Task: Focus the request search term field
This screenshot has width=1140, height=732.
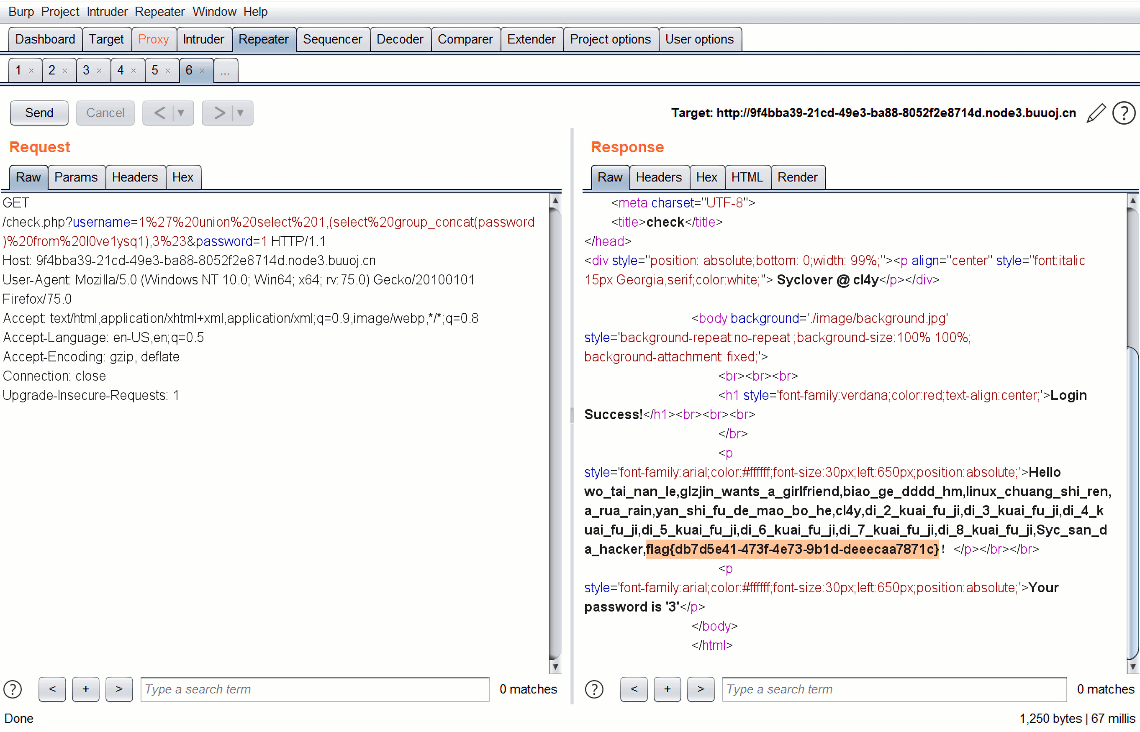Action: [x=315, y=689]
